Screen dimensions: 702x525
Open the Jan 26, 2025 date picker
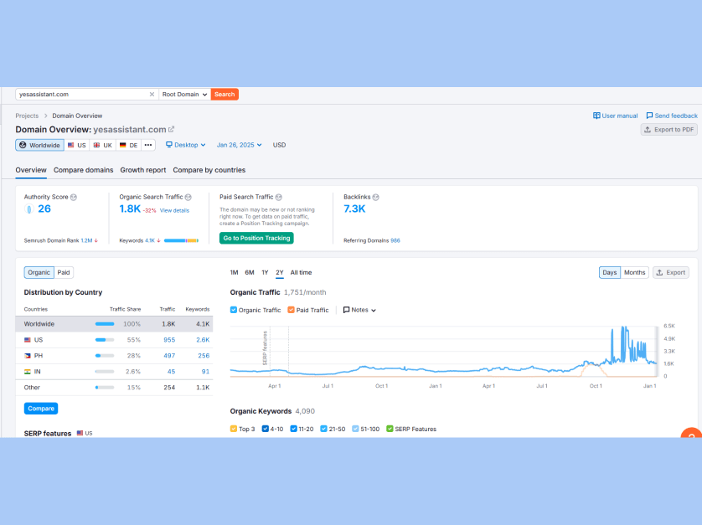coord(239,145)
